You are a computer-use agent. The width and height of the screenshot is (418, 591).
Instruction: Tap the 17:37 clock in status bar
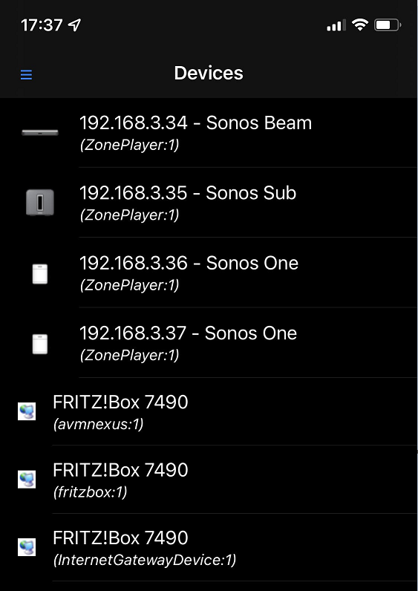(42, 25)
